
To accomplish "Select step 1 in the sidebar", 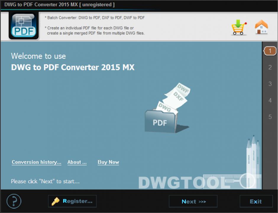I will coord(270,51).
